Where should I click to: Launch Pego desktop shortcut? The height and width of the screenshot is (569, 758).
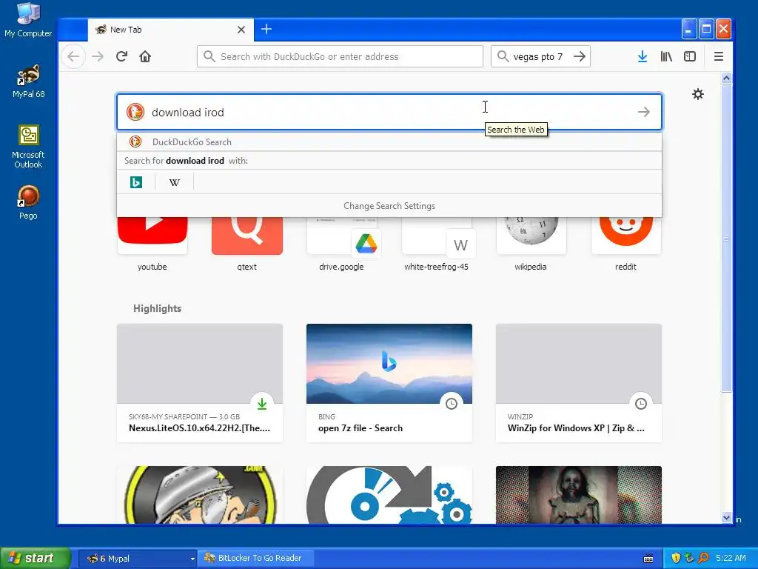[x=28, y=203]
